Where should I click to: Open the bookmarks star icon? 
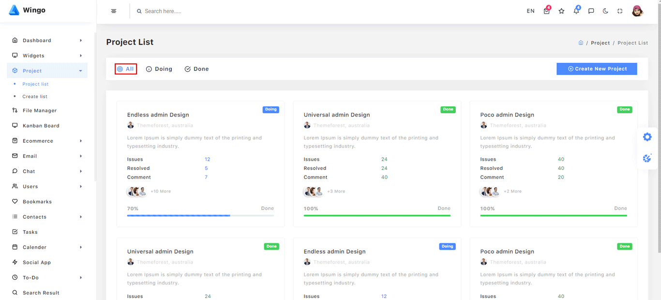click(561, 11)
